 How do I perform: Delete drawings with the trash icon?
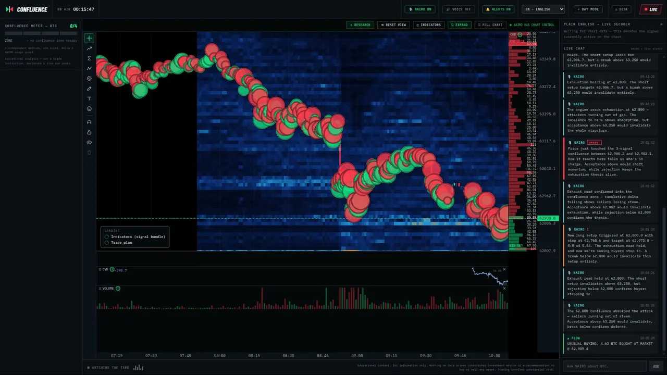coord(89,153)
